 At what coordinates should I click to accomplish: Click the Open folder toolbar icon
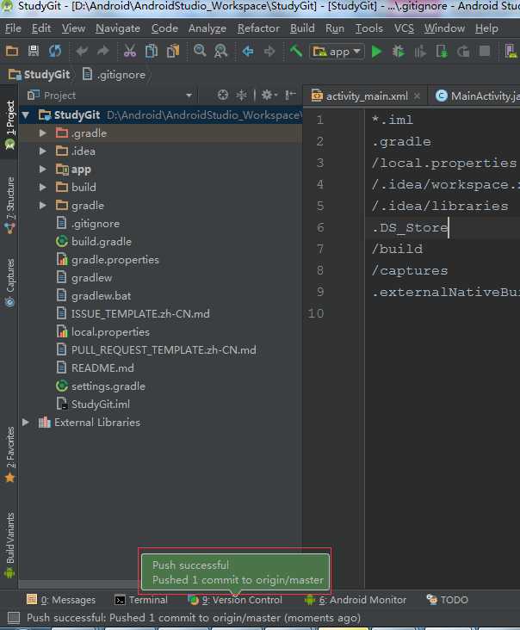(x=12, y=51)
